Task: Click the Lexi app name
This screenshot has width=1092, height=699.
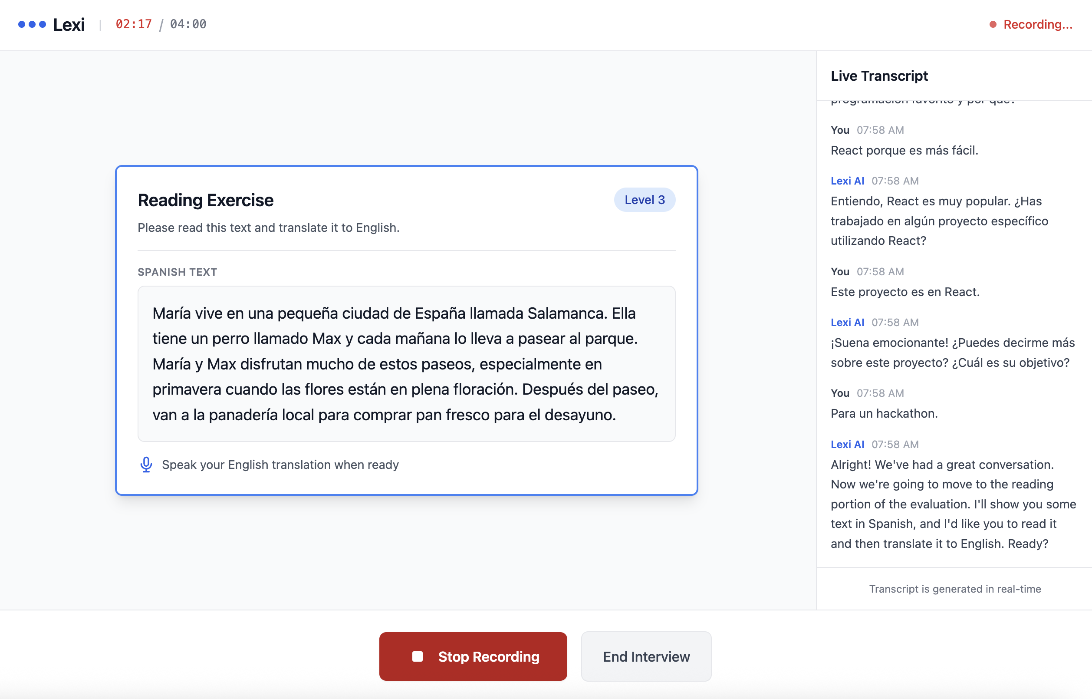Action: point(69,24)
